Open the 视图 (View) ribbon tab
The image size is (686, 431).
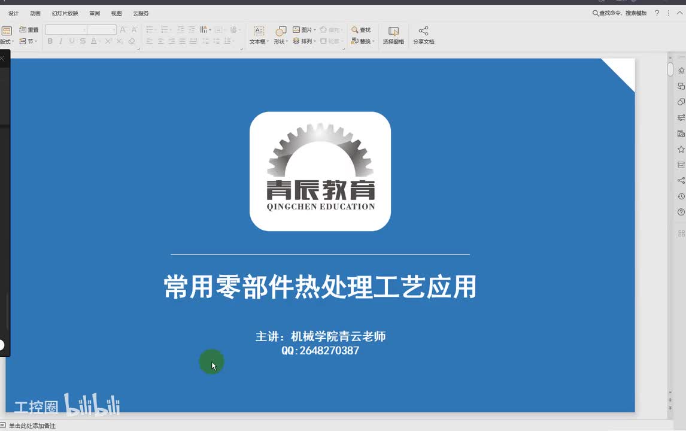pos(116,14)
